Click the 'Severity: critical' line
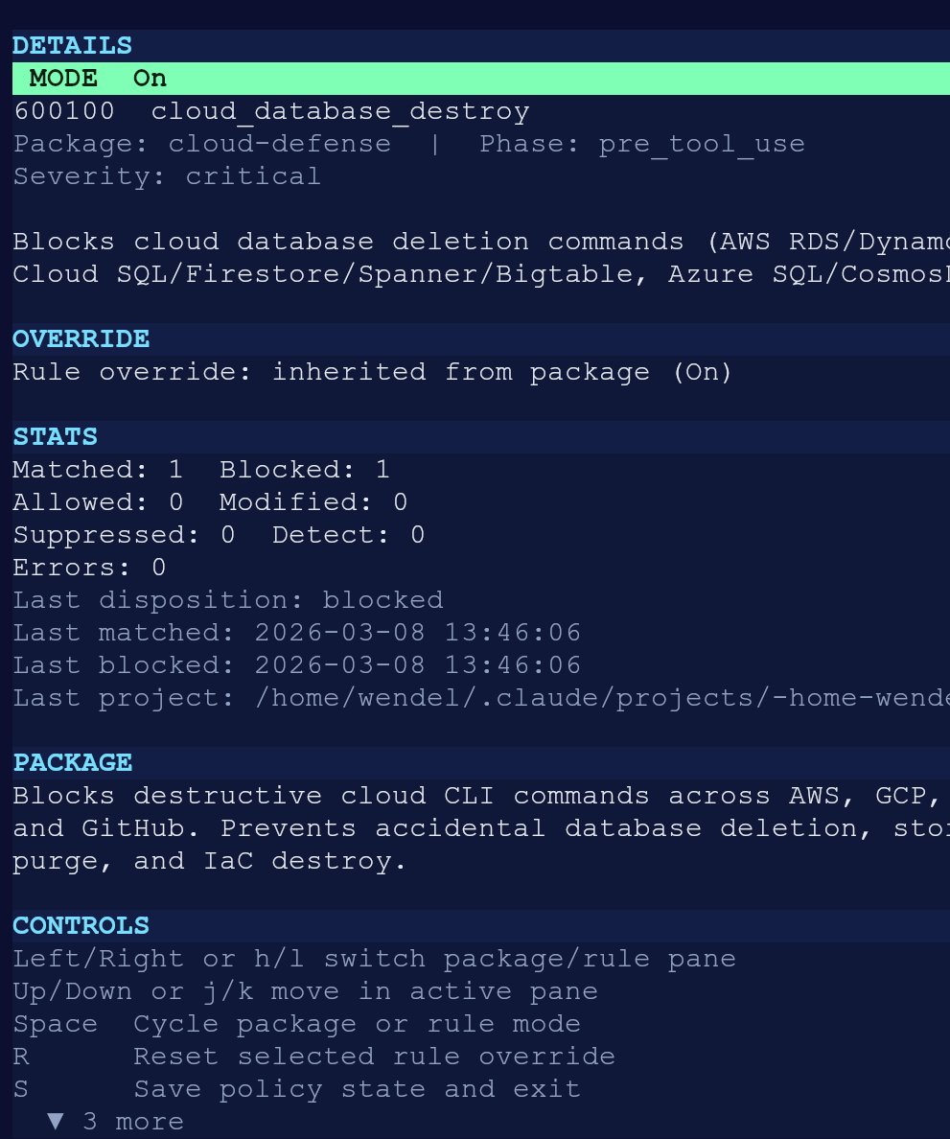The width and height of the screenshot is (950, 1139). pyautogui.click(x=167, y=176)
